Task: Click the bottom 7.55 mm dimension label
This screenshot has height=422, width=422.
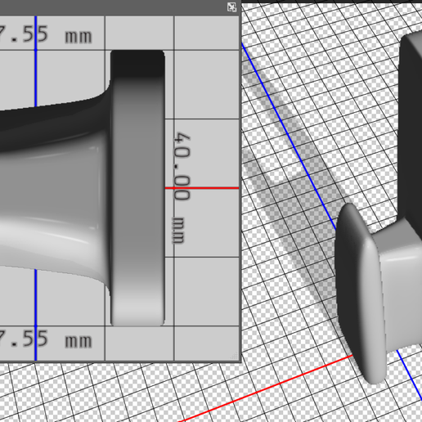Action: (x=46, y=339)
